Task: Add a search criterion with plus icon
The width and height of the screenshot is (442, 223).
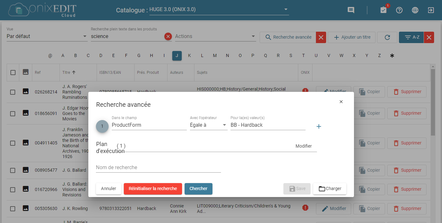Action: 319,126
